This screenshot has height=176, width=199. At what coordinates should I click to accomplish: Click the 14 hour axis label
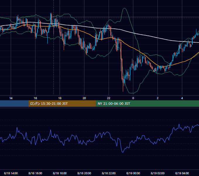pos(11,98)
